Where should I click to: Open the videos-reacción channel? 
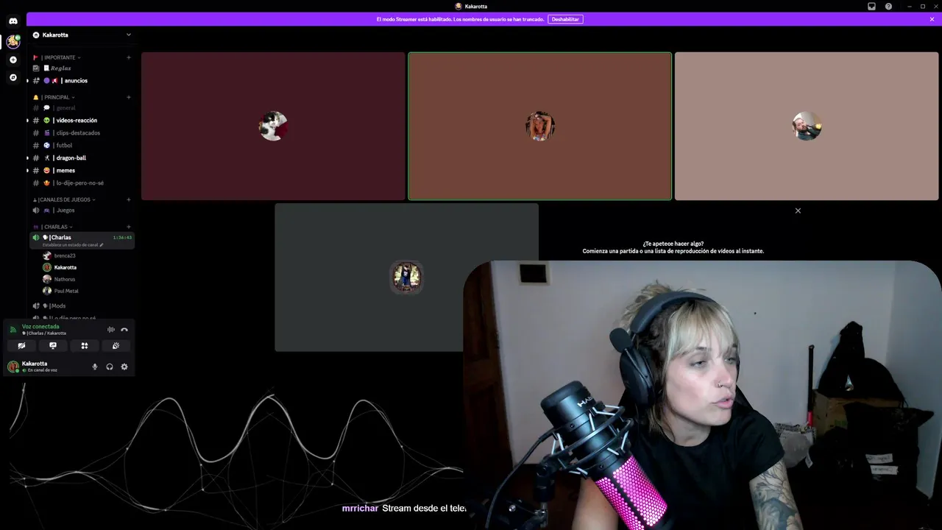[82, 121]
